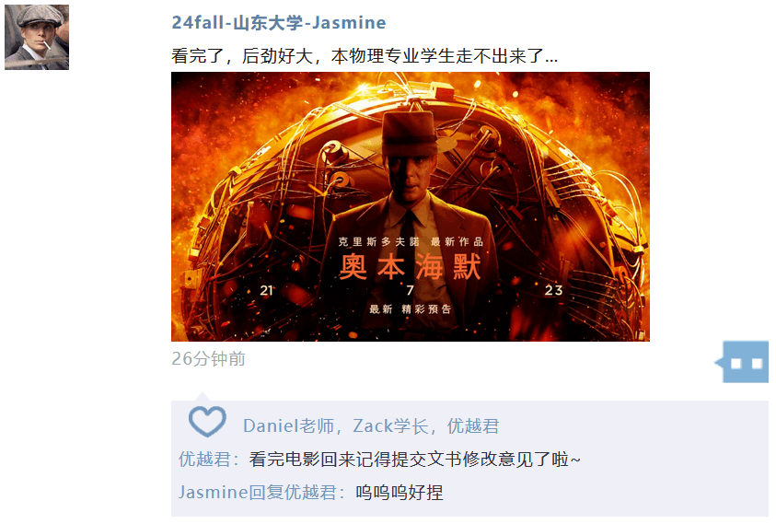Click the 奥本海默 title on the poster

pyautogui.click(x=411, y=266)
